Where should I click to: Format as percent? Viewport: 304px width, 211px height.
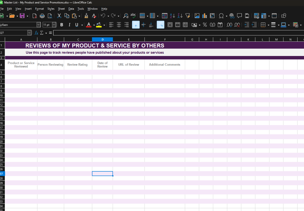point(205,25)
